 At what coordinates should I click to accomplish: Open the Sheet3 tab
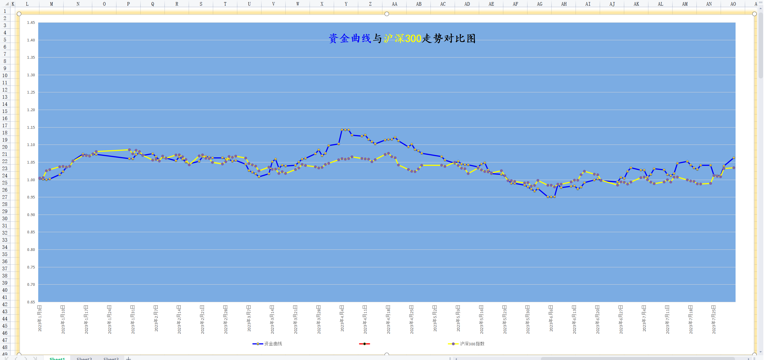111,359
